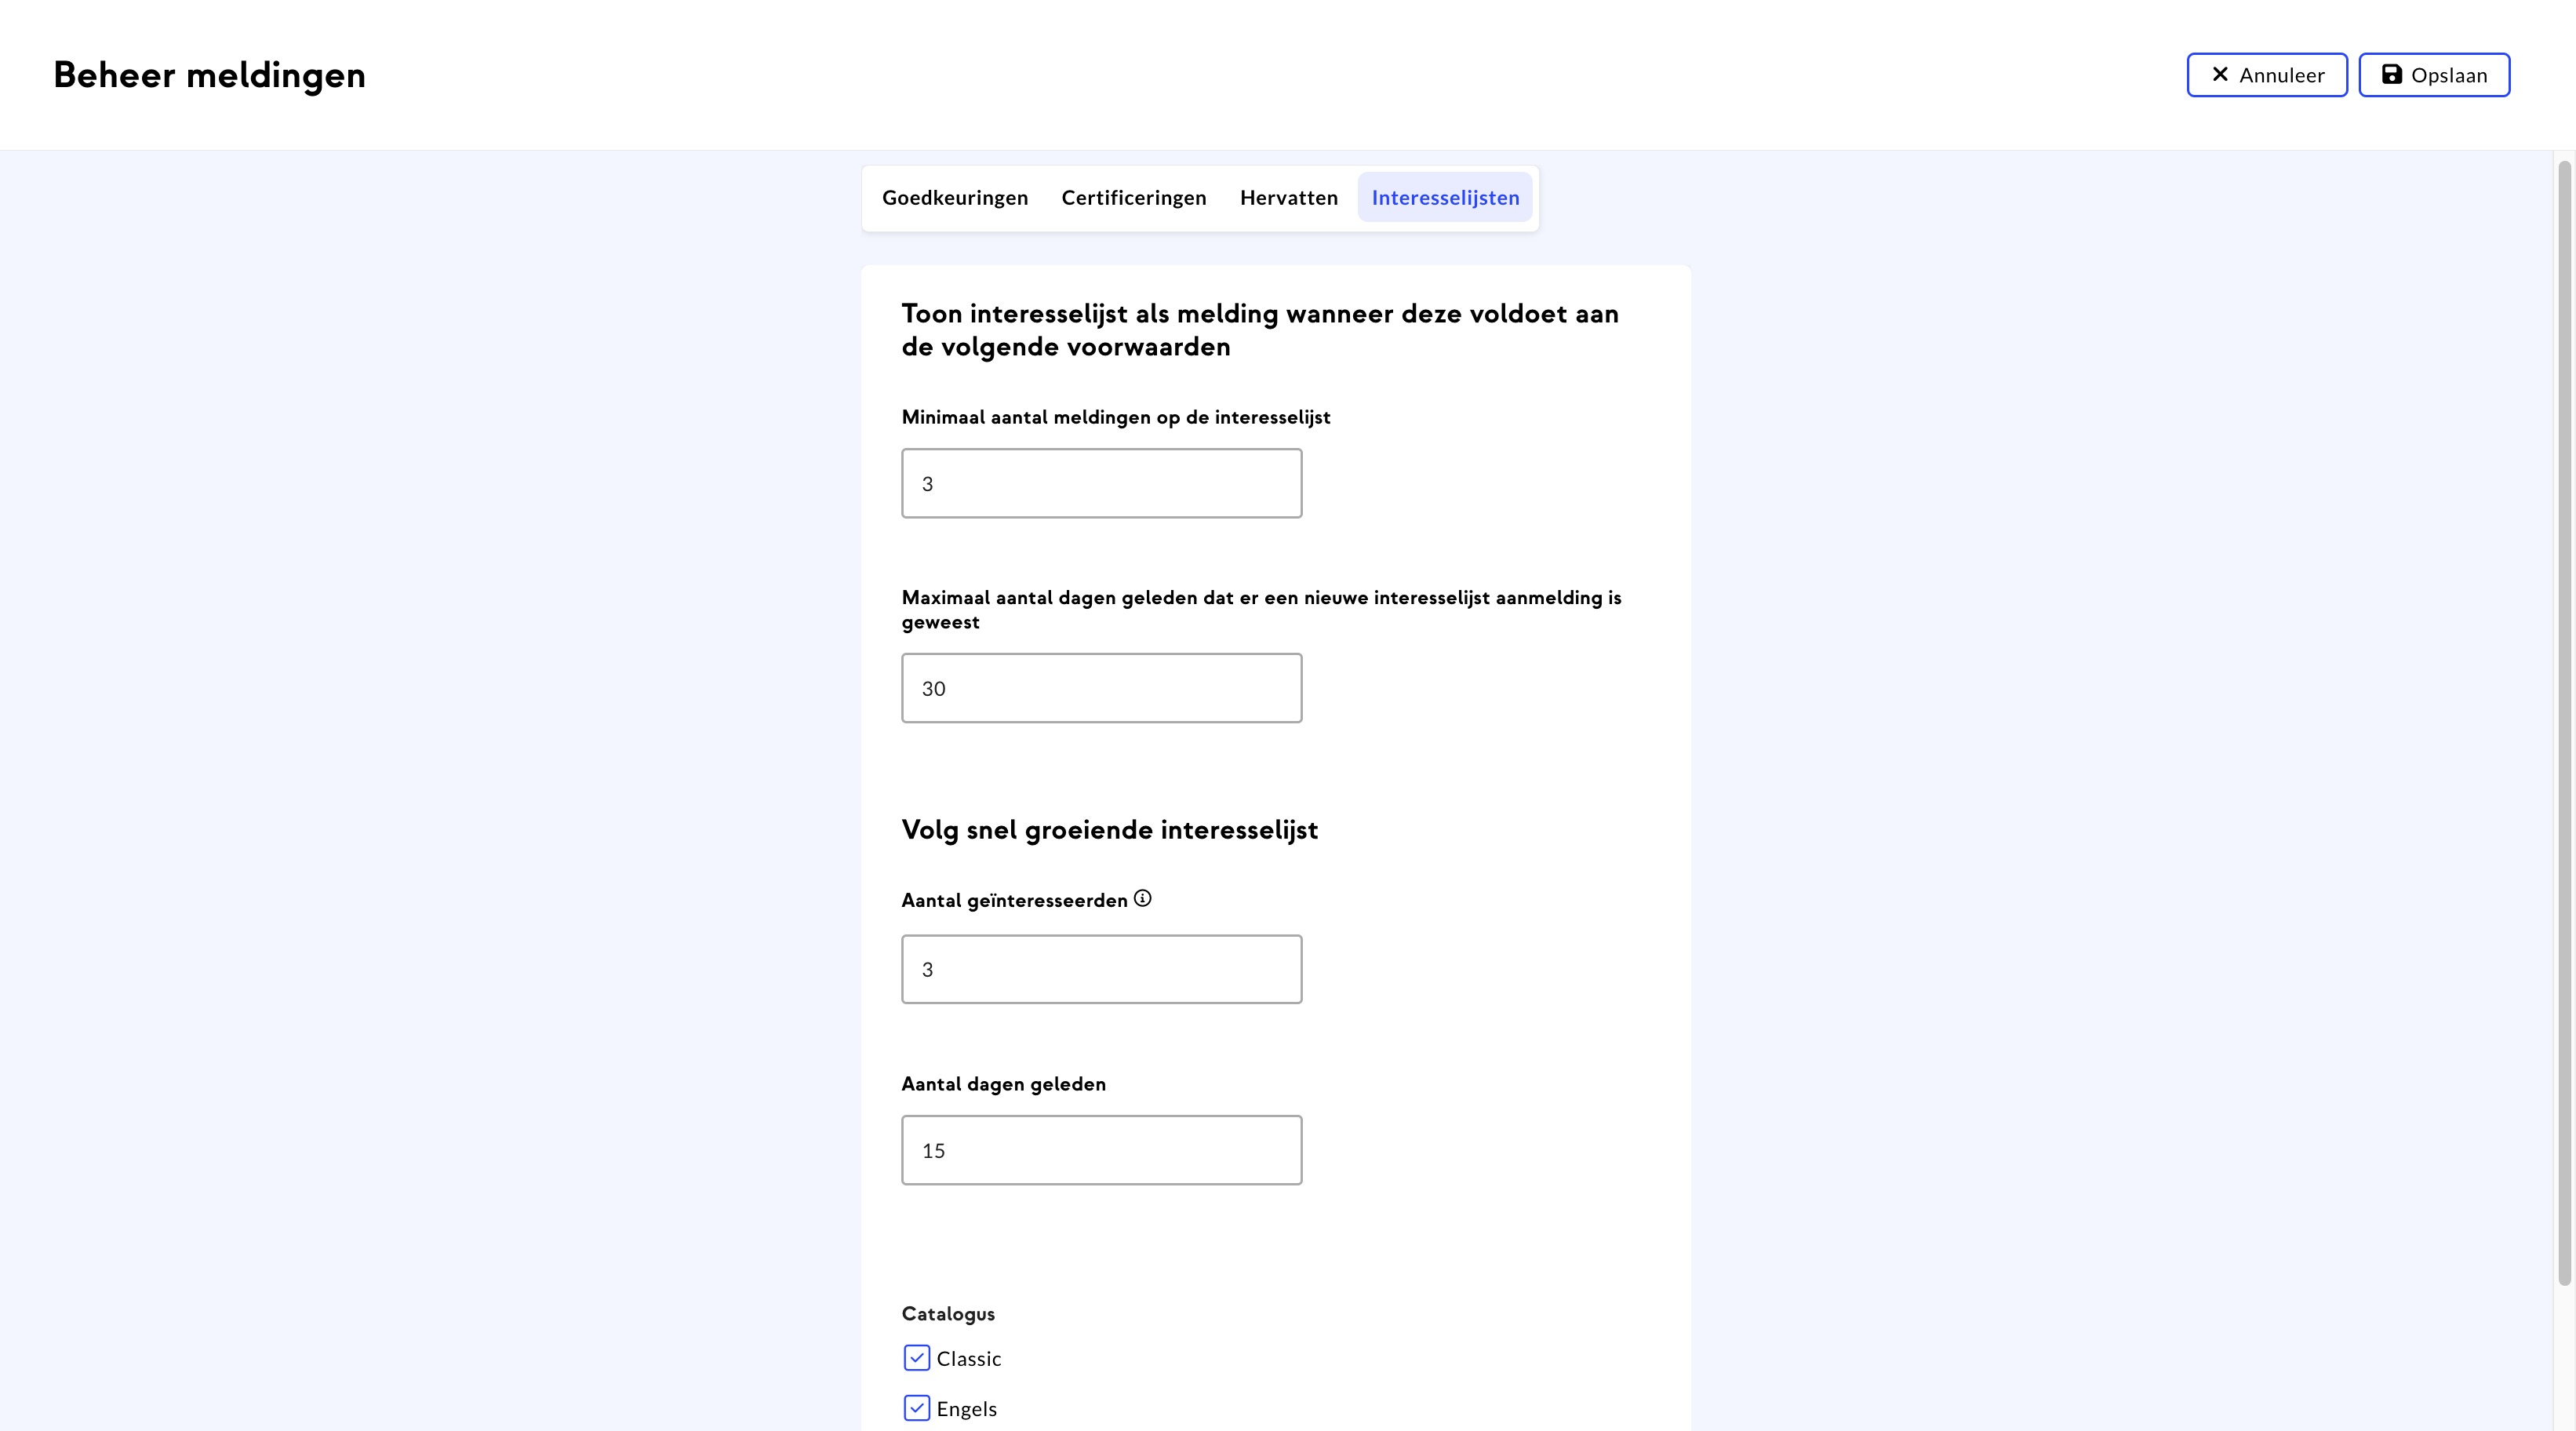Click the Maximaal aantal dagen field showing 30
The height and width of the screenshot is (1431, 2576).
pos(1101,688)
